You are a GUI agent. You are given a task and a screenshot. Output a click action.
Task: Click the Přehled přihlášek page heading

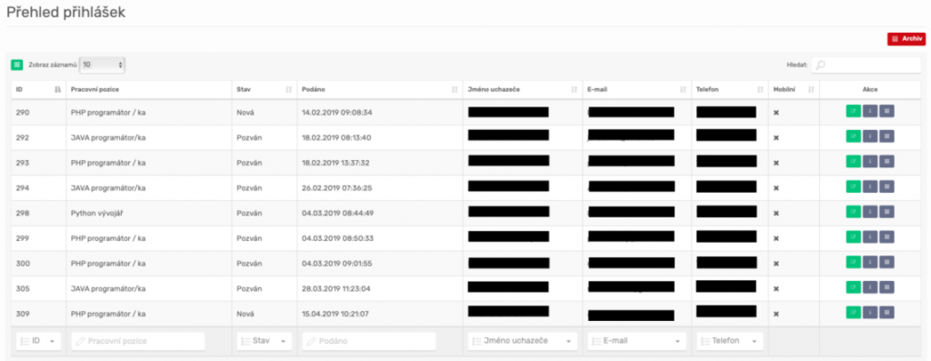[65, 13]
